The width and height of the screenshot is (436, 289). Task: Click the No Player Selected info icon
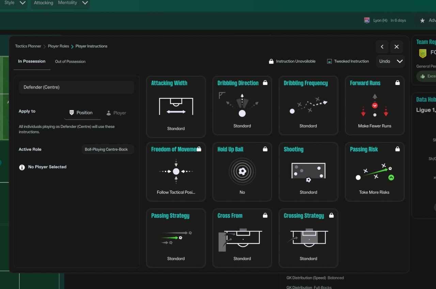click(x=22, y=167)
